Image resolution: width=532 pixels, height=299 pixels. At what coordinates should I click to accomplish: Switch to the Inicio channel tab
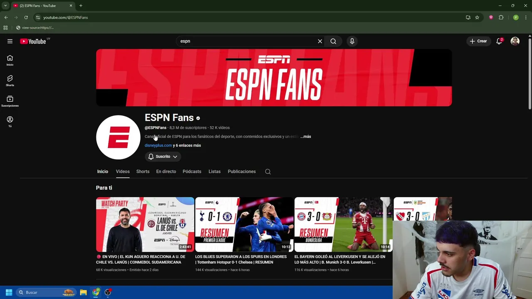(103, 172)
